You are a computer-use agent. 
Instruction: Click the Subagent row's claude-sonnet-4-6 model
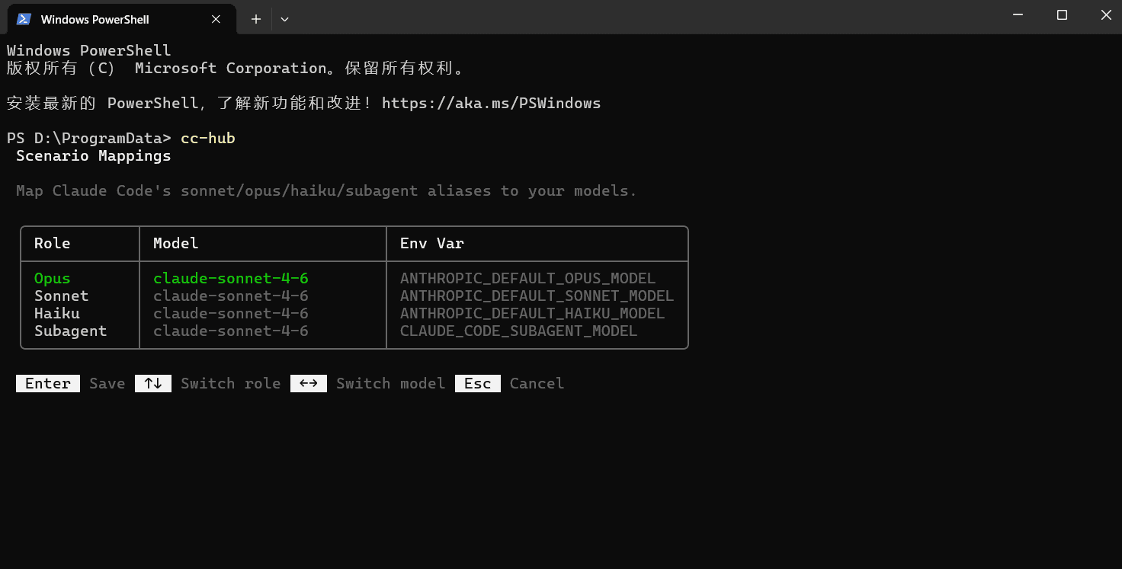click(x=231, y=331)
